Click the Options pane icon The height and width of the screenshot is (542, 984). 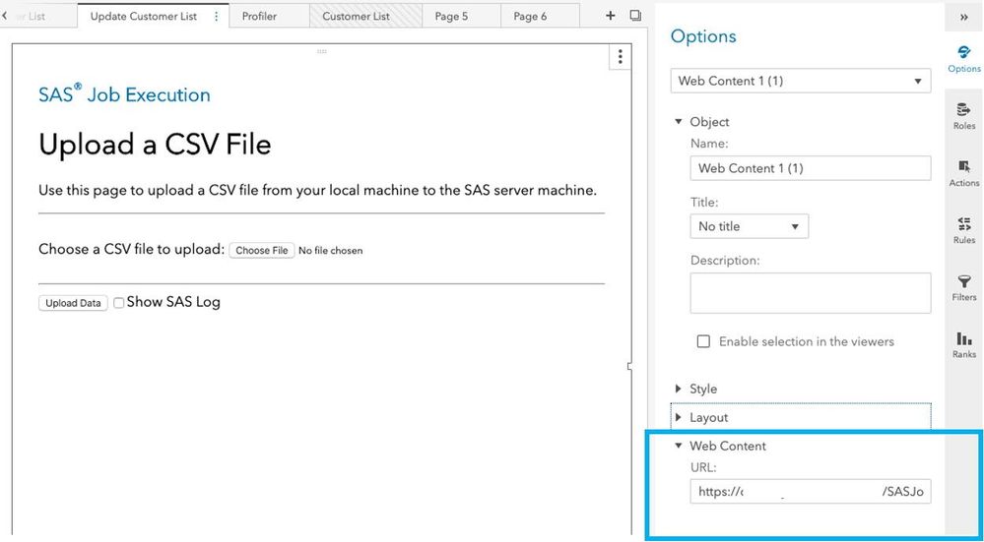coord(964,58)
